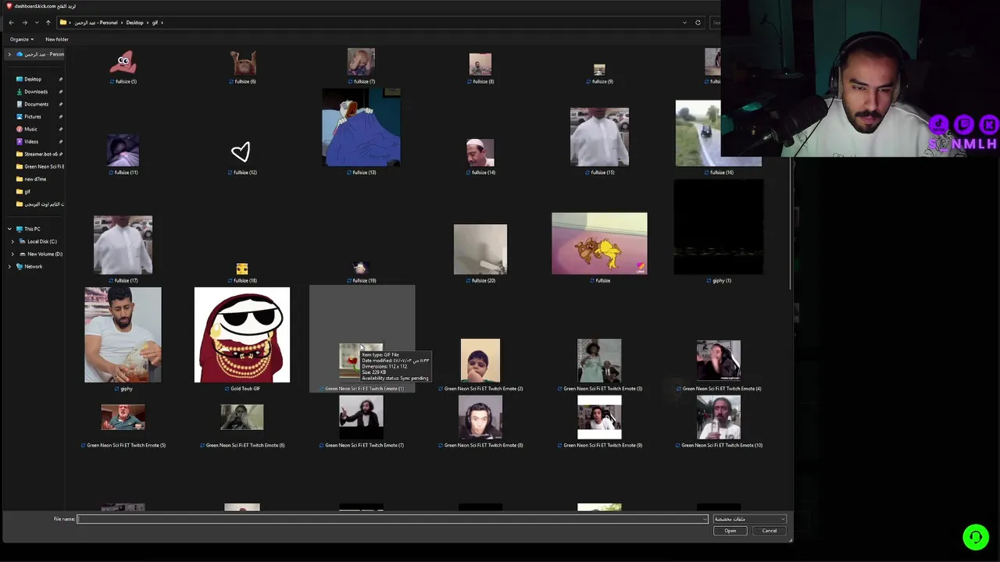Select the fullsize (15) gif thumbnail

click(x=599, y=137)
